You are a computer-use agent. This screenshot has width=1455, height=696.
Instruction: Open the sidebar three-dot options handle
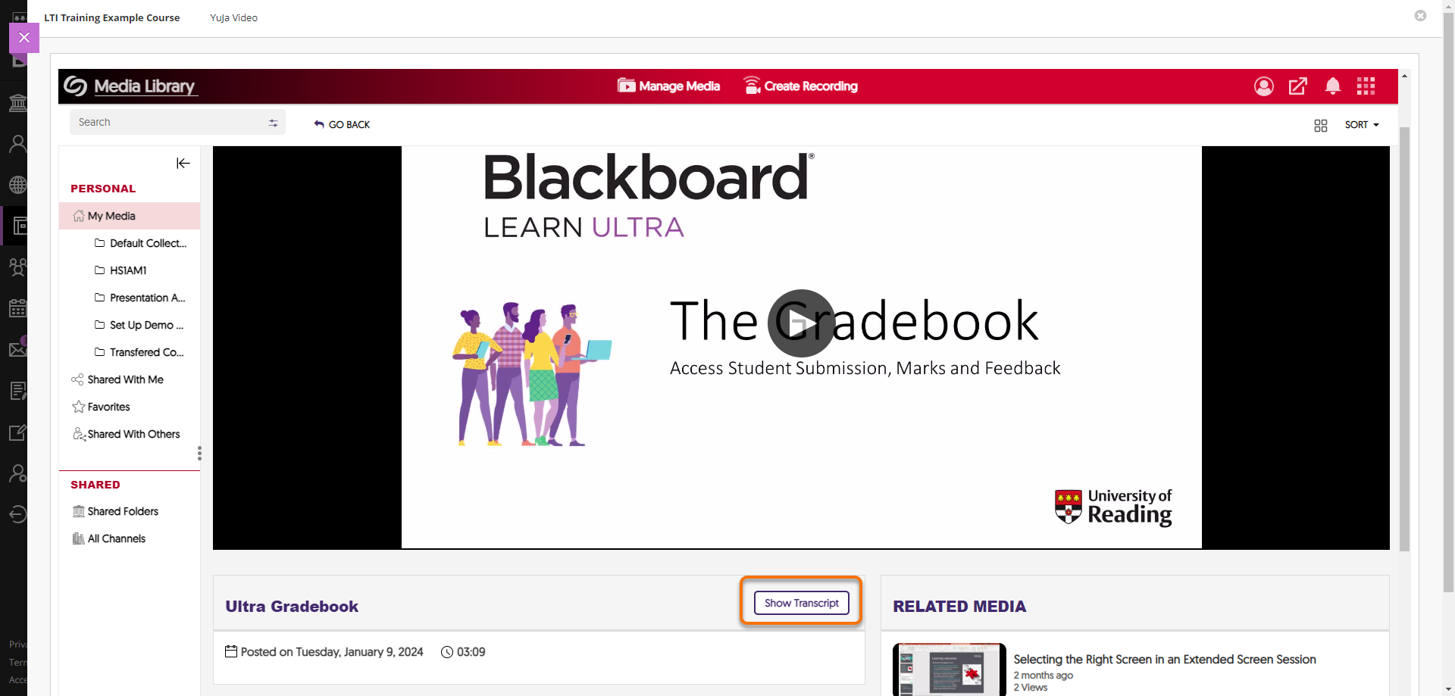[x=199, y=453]
